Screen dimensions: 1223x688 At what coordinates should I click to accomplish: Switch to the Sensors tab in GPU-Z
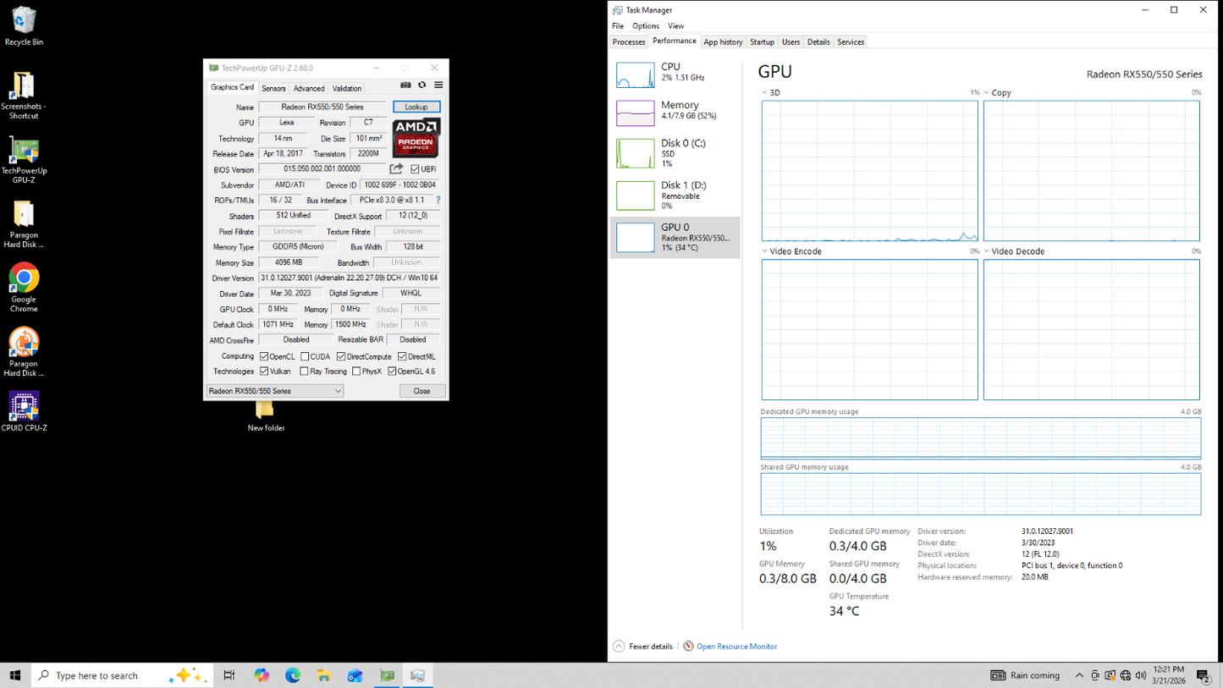(x=273, y=88)
